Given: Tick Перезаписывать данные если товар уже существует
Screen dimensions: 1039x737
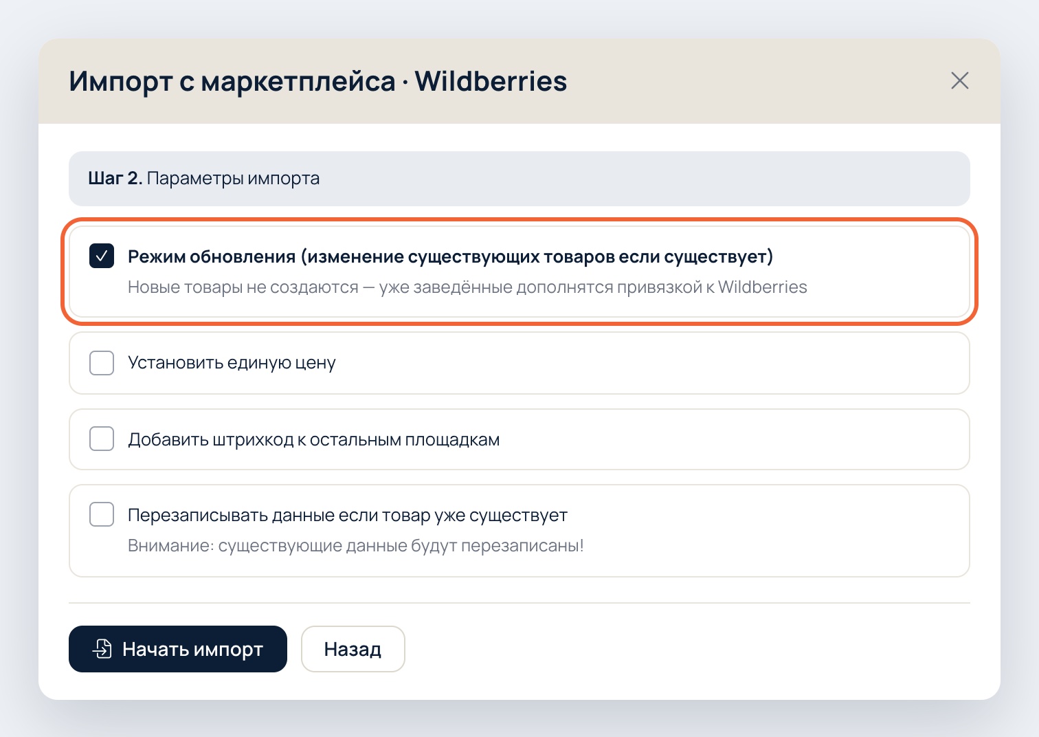Looking at the screenshot, I should [x=102, y=514].
